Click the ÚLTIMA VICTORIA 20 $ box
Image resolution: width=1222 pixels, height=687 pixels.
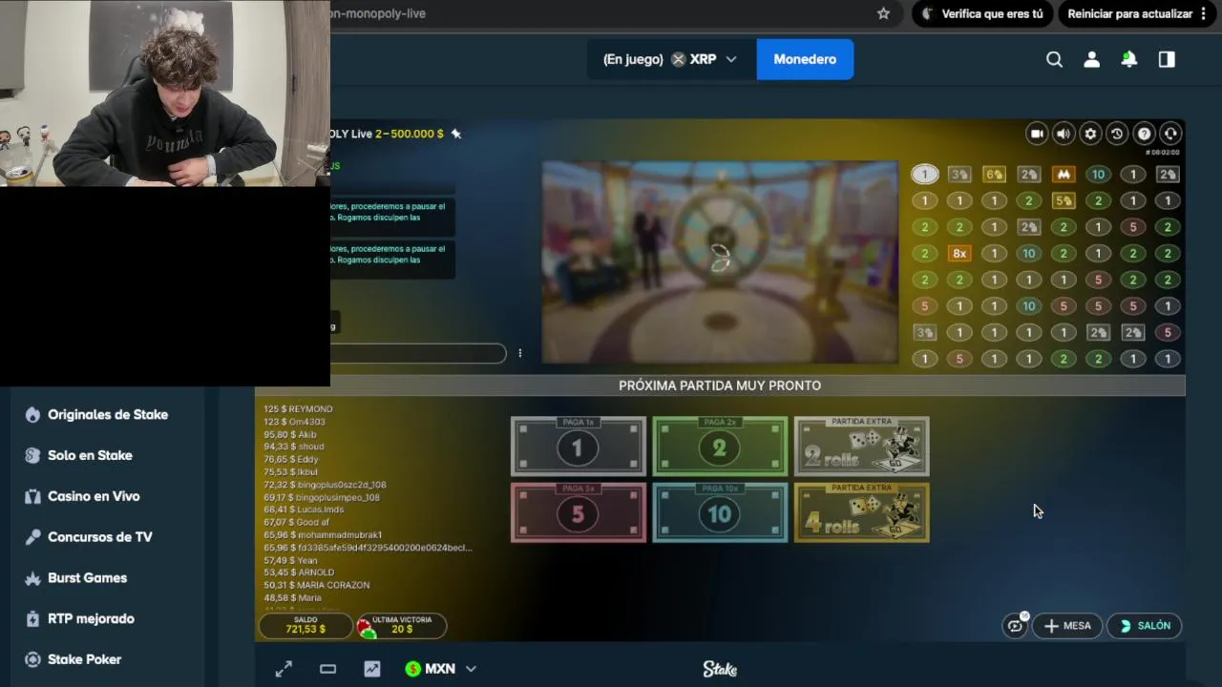tap(401, 626)
